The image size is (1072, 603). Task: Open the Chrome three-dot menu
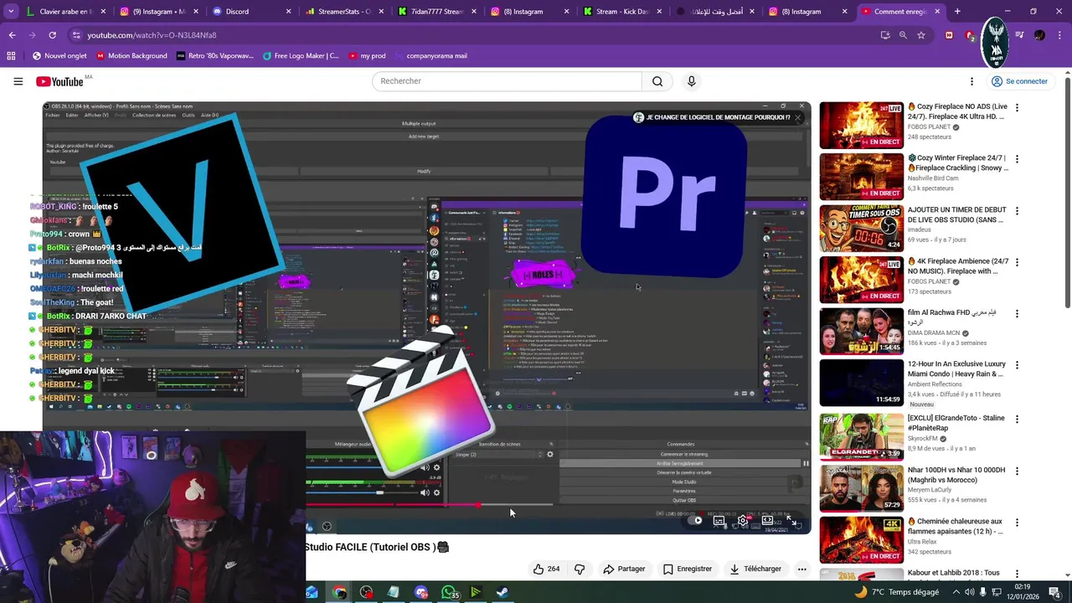(x=1060, y=35)
